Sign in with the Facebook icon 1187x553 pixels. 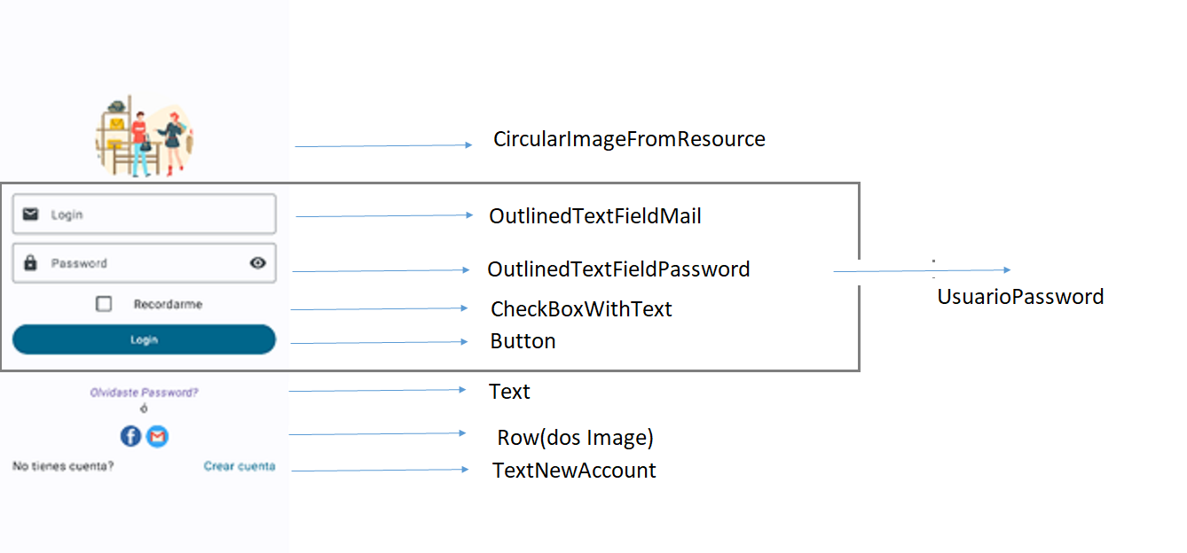(130, 436)
